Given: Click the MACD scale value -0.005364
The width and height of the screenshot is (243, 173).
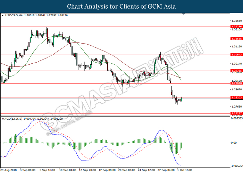Looking at the screenshot, I should pyautogui.click(x=237, y=166).
